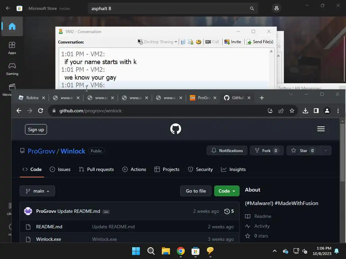Click the emoticon icon in Conversation toolbar

pyautogui.click(x=198, y=42)
